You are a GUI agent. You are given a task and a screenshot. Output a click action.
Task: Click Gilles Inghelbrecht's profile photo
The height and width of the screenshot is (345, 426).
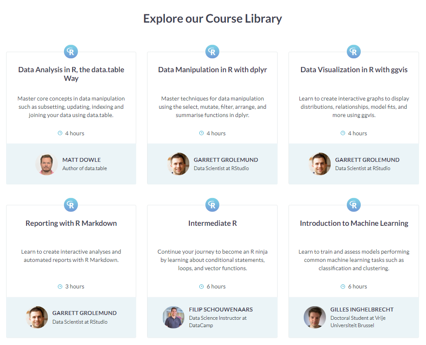coord(315,317)
